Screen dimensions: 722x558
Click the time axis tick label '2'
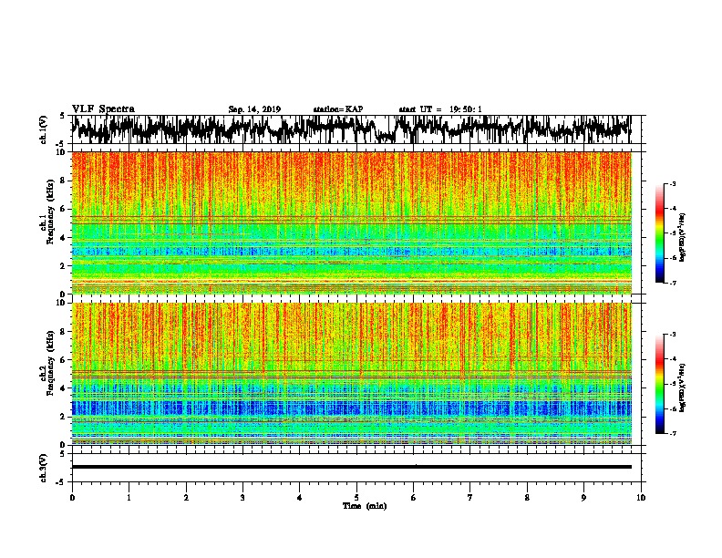point(186,498)
